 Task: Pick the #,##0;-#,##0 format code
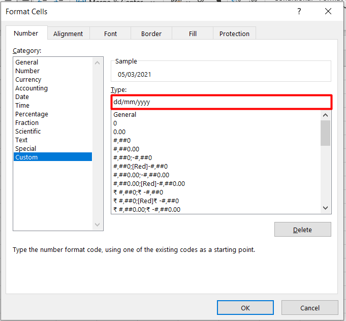click(216, 157)
